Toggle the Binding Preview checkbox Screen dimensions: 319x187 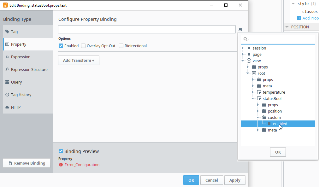click(x=61, y=151)
